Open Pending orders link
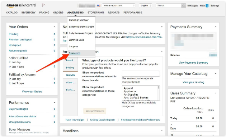The height and width of the screenshot is (137, 226). (14, 34)
